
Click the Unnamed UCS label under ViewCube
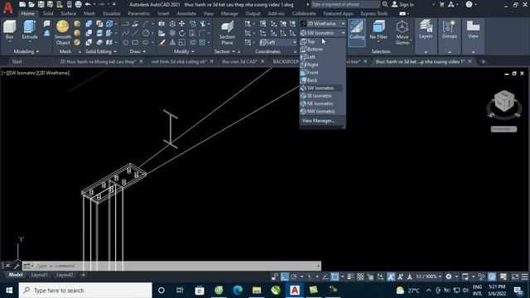pos(503,129)
